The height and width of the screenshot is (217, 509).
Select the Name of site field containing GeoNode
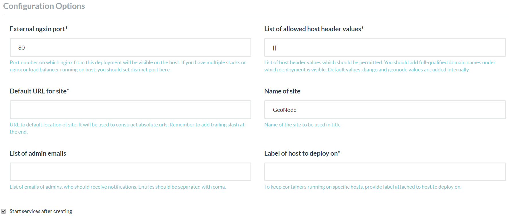(385, 110)
